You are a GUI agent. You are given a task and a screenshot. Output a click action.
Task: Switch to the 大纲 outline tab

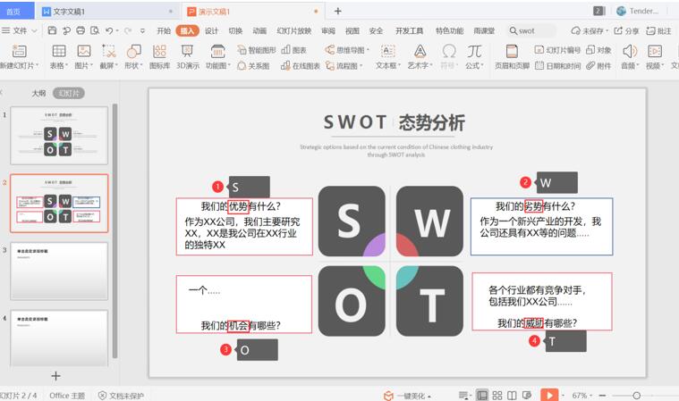pos(38,93)
